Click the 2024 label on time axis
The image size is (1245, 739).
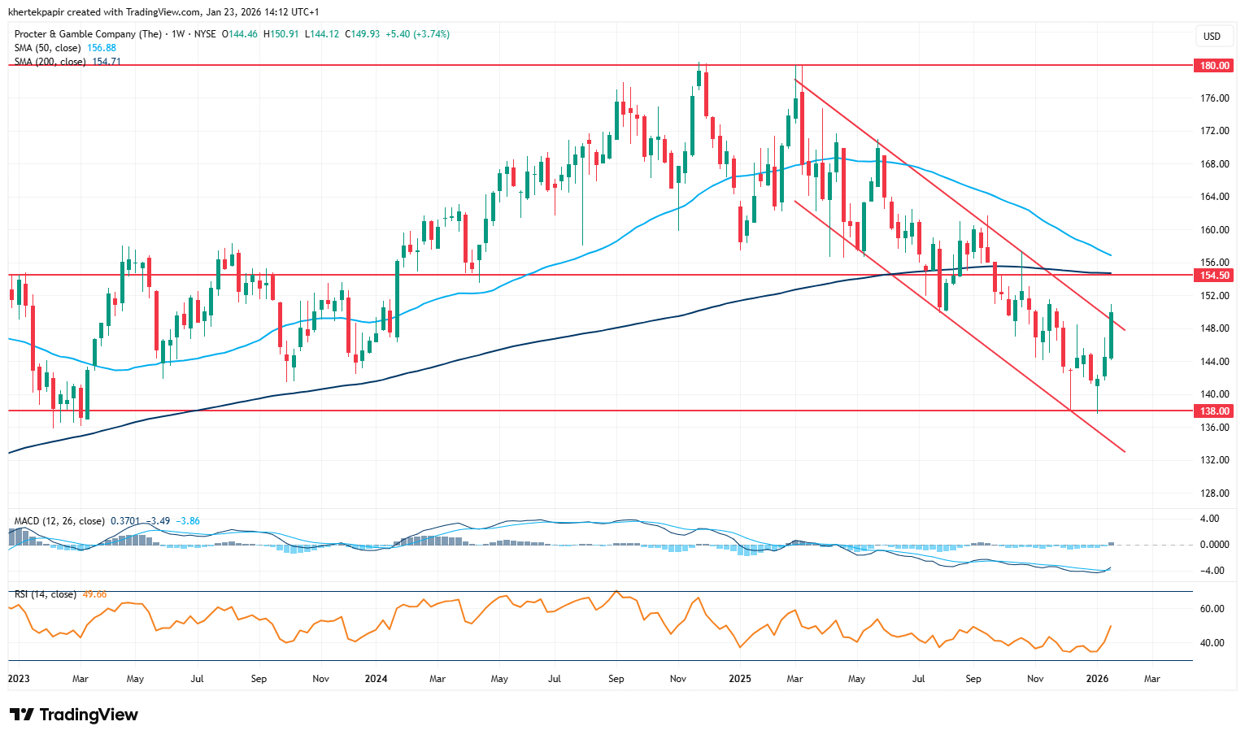(x=376, y=678)
